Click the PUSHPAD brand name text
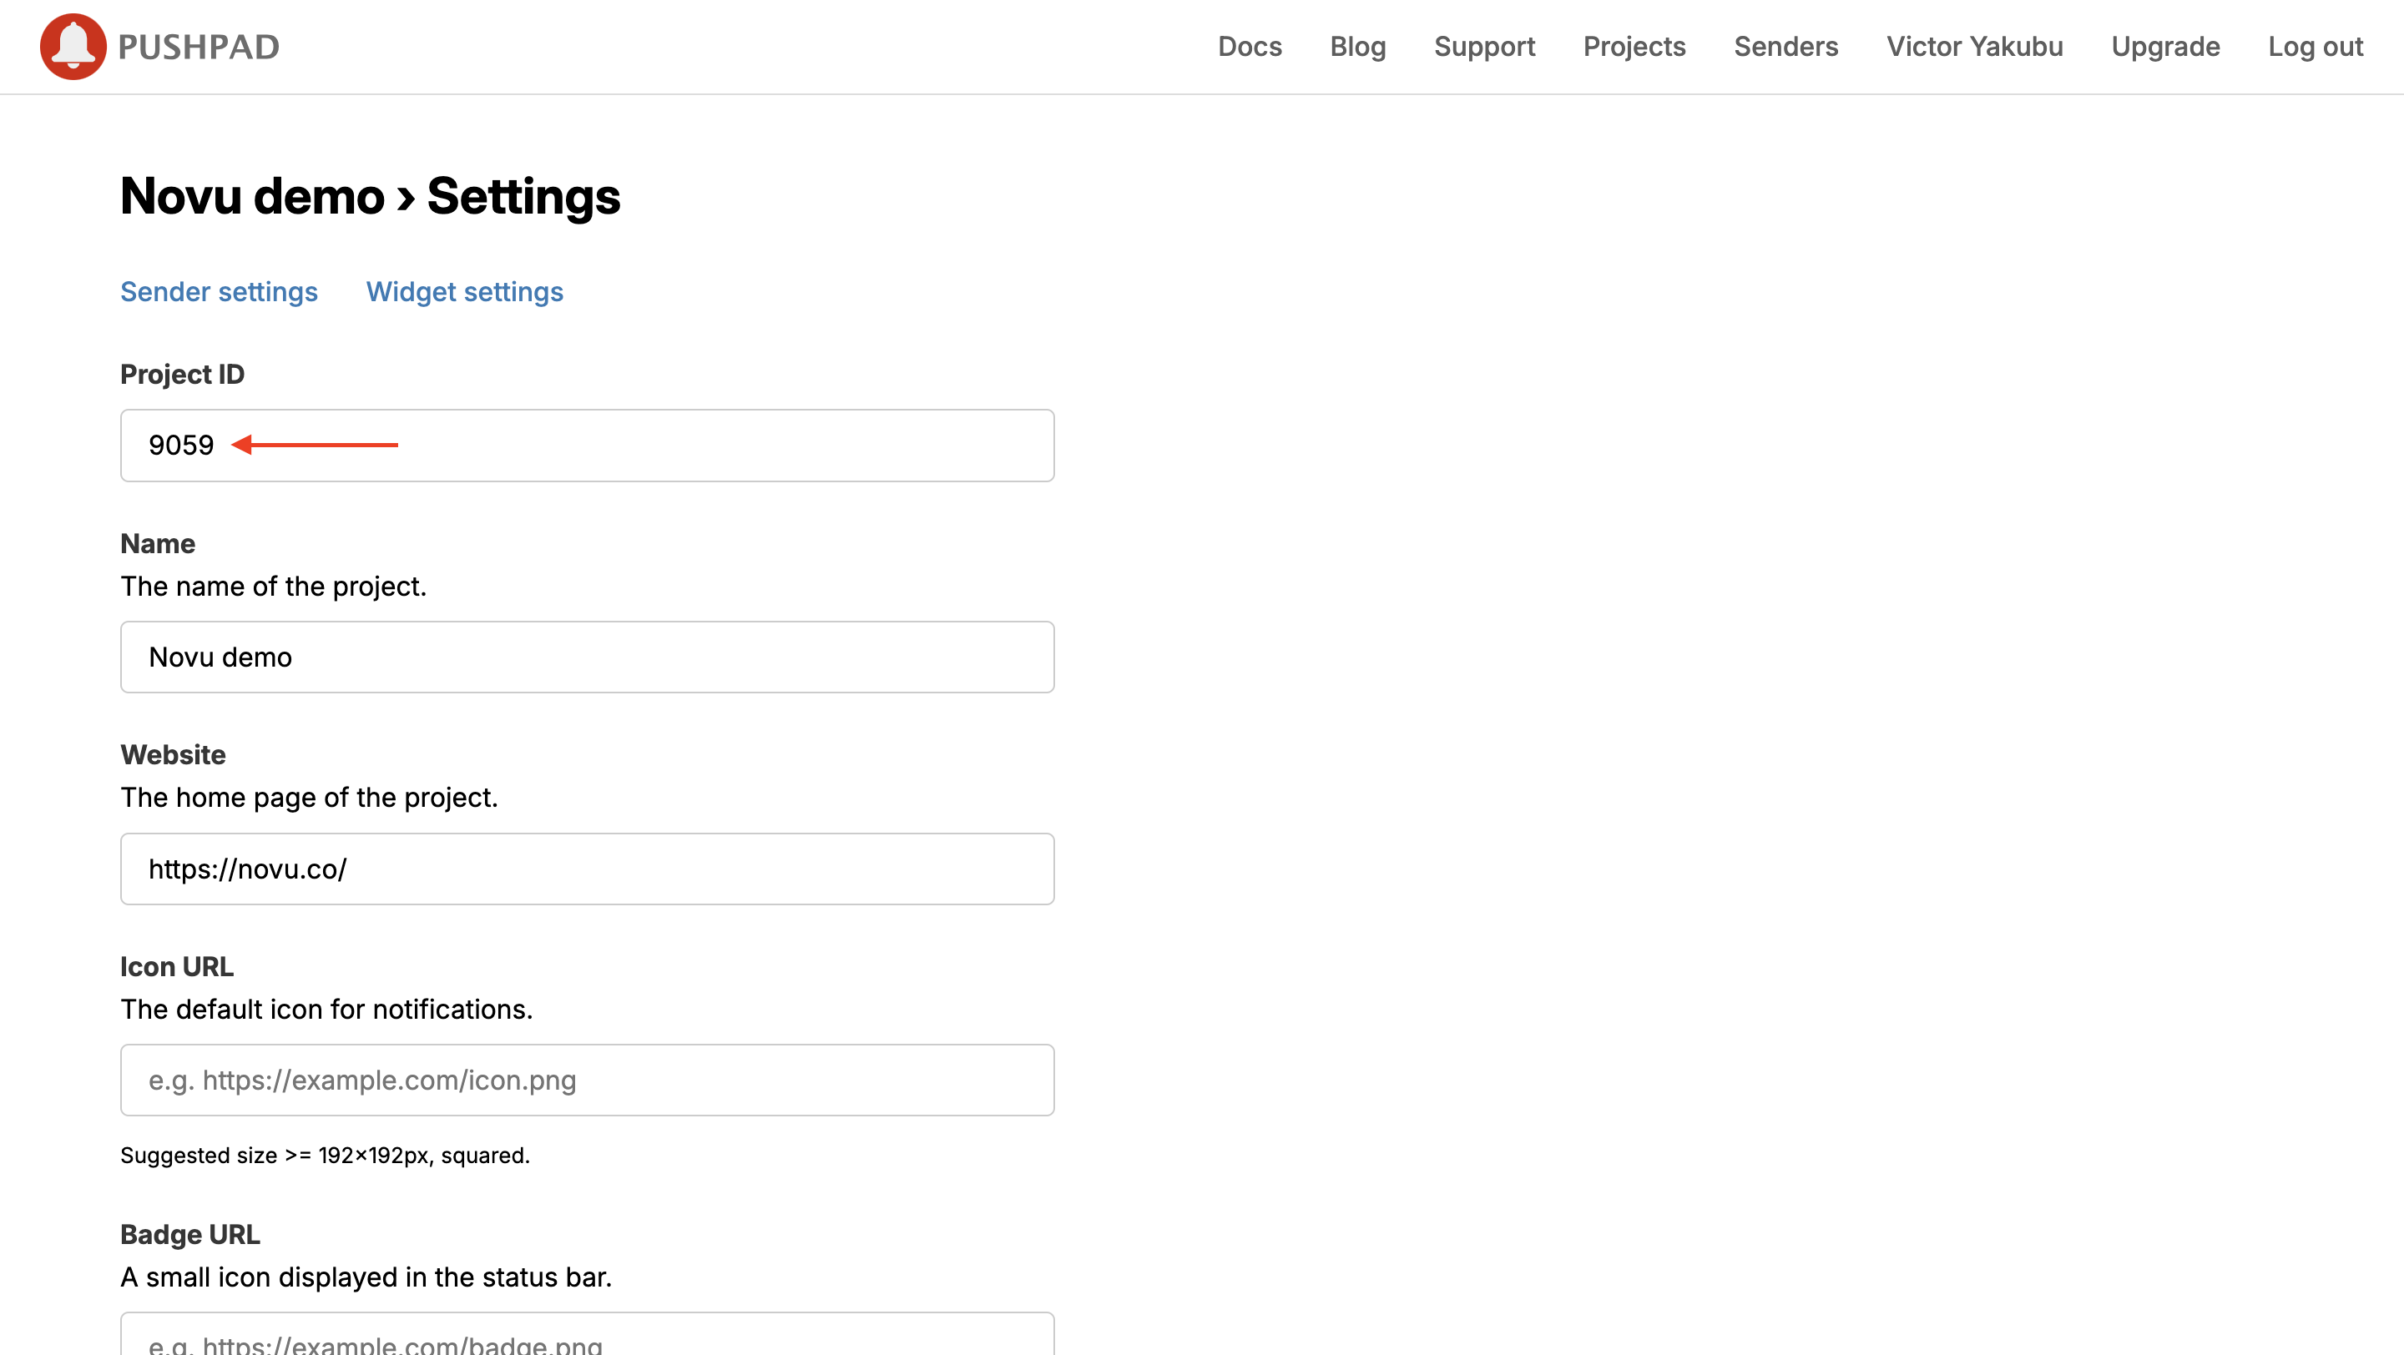 199,47
